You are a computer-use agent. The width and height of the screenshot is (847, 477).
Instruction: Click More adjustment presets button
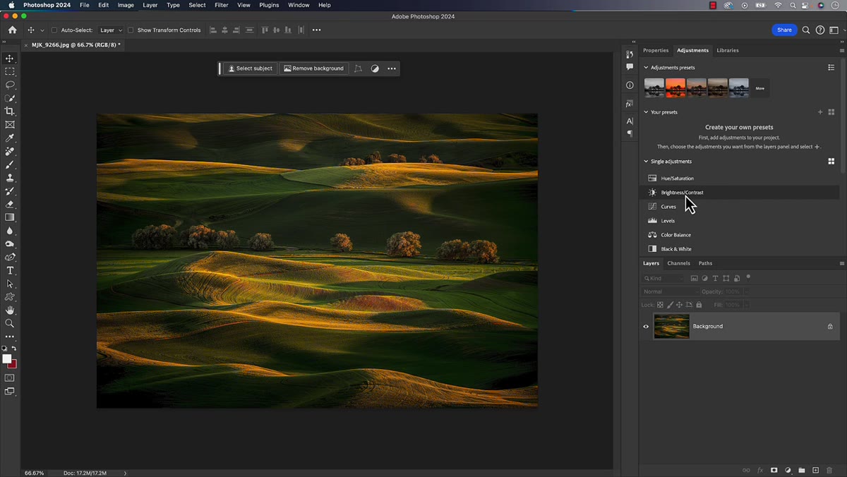(760, 88)
